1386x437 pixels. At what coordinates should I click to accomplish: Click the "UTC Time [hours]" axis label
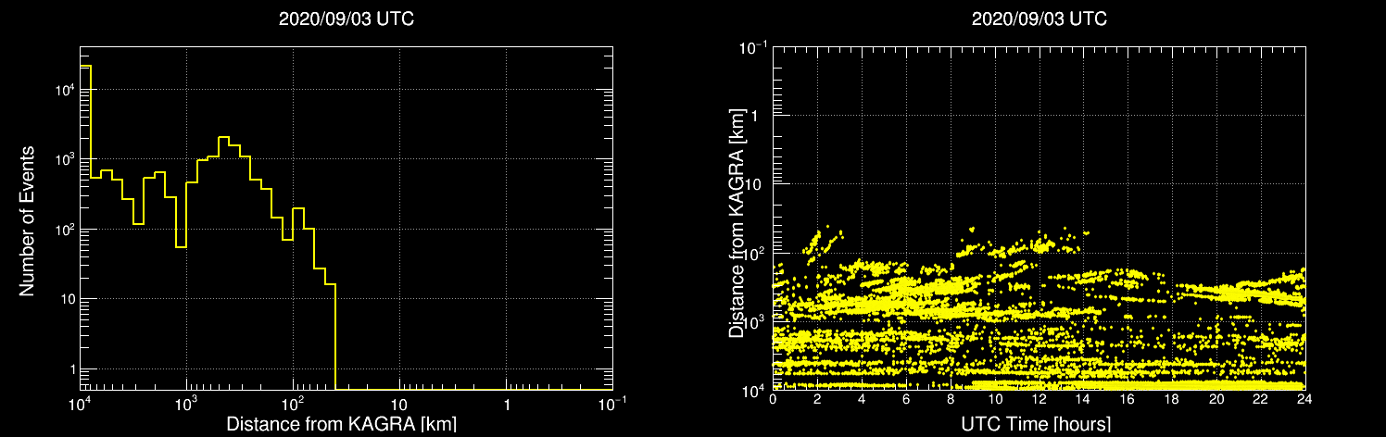(x=1038, y=425)
